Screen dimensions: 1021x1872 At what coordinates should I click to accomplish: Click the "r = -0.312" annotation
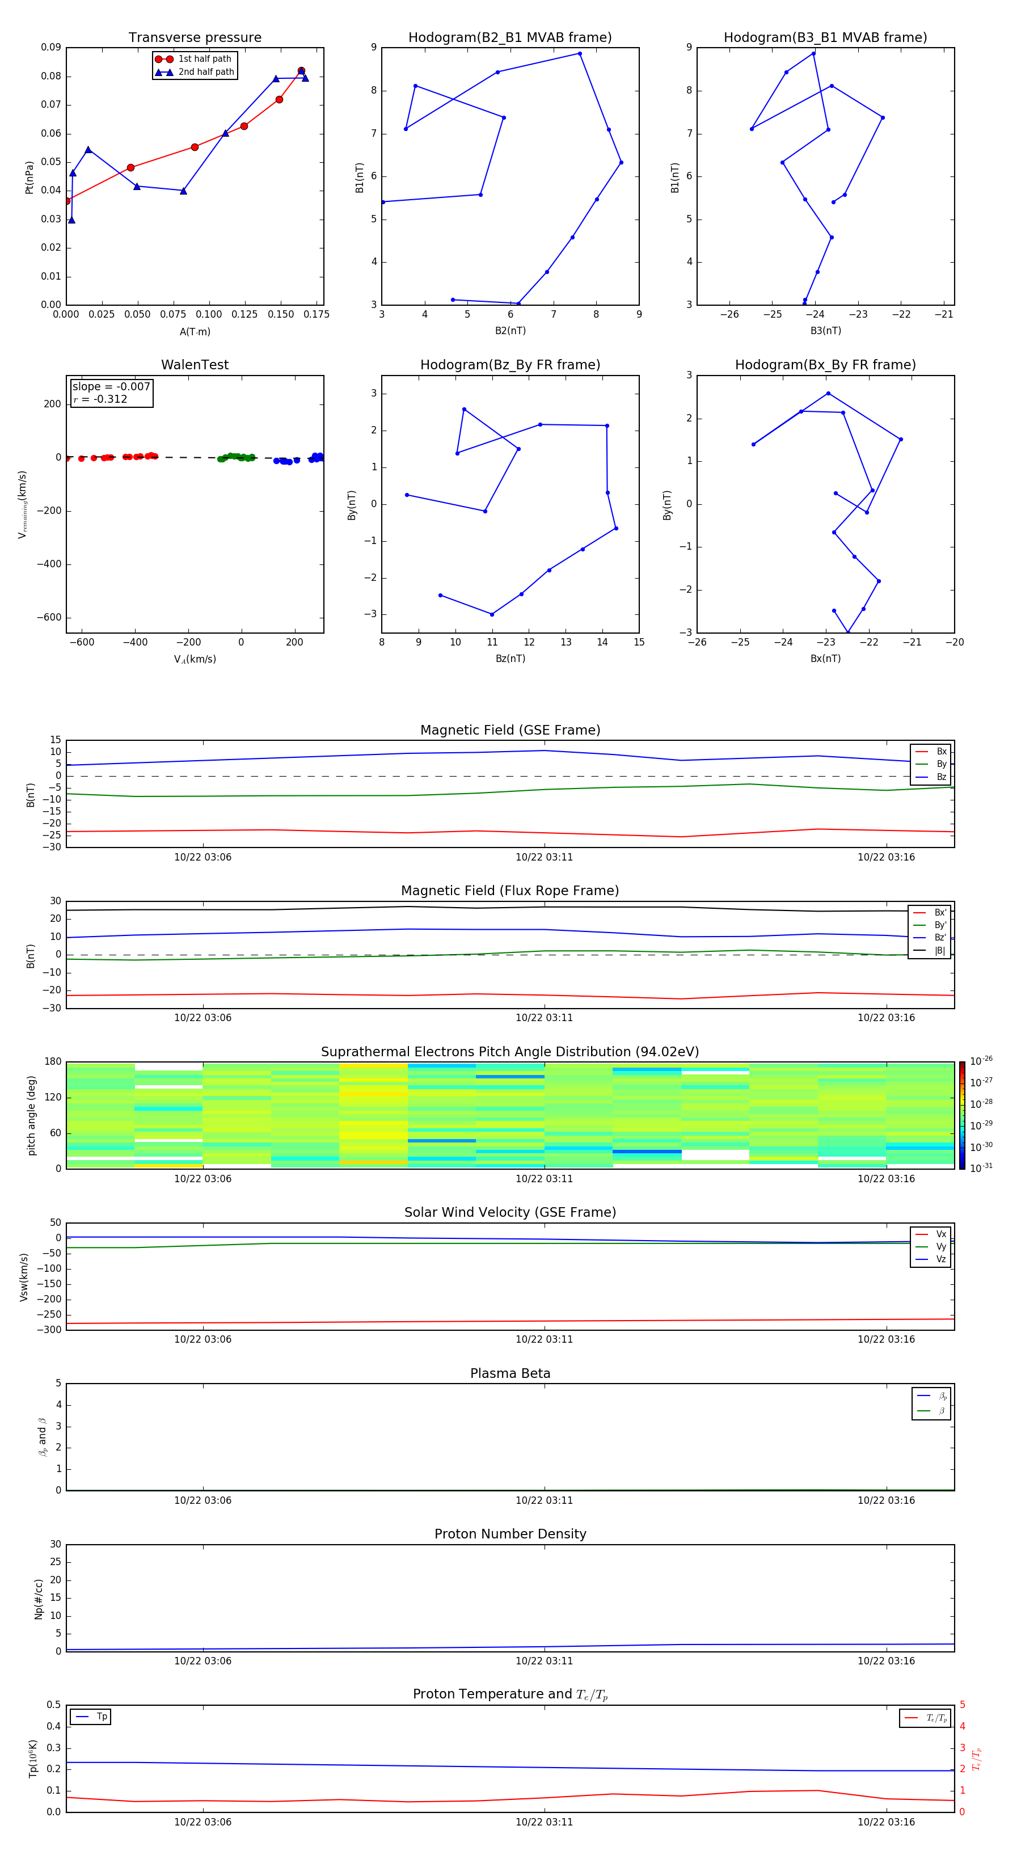[100, 399]
